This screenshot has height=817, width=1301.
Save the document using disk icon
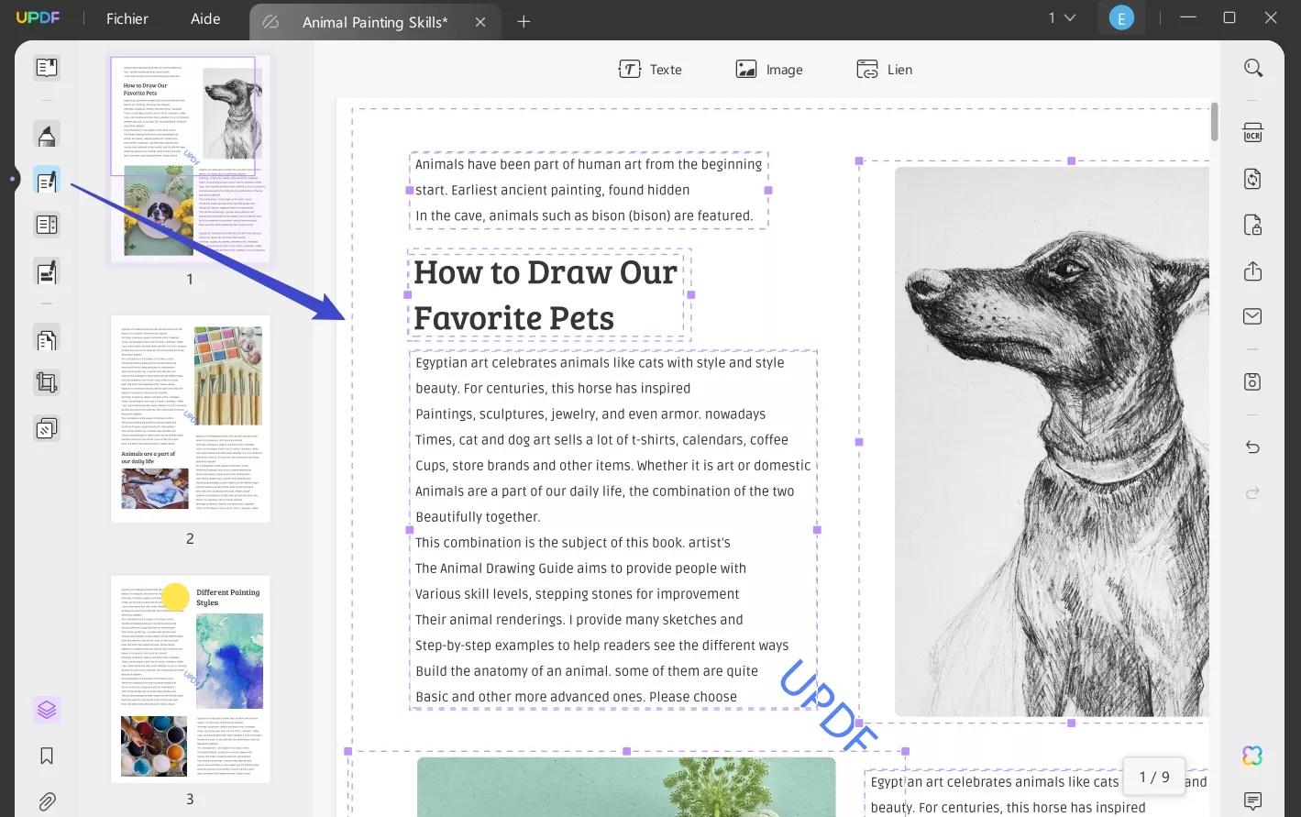(1252, 381)
